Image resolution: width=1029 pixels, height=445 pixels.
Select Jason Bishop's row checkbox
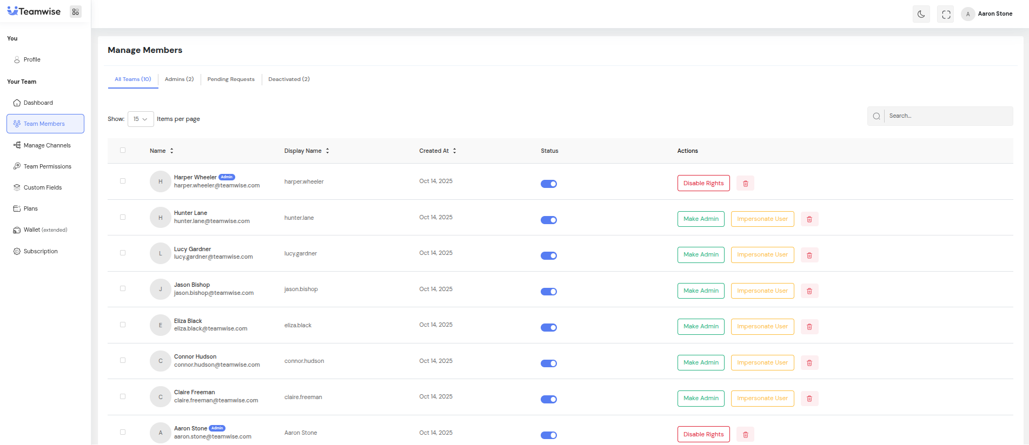(123, 289)
